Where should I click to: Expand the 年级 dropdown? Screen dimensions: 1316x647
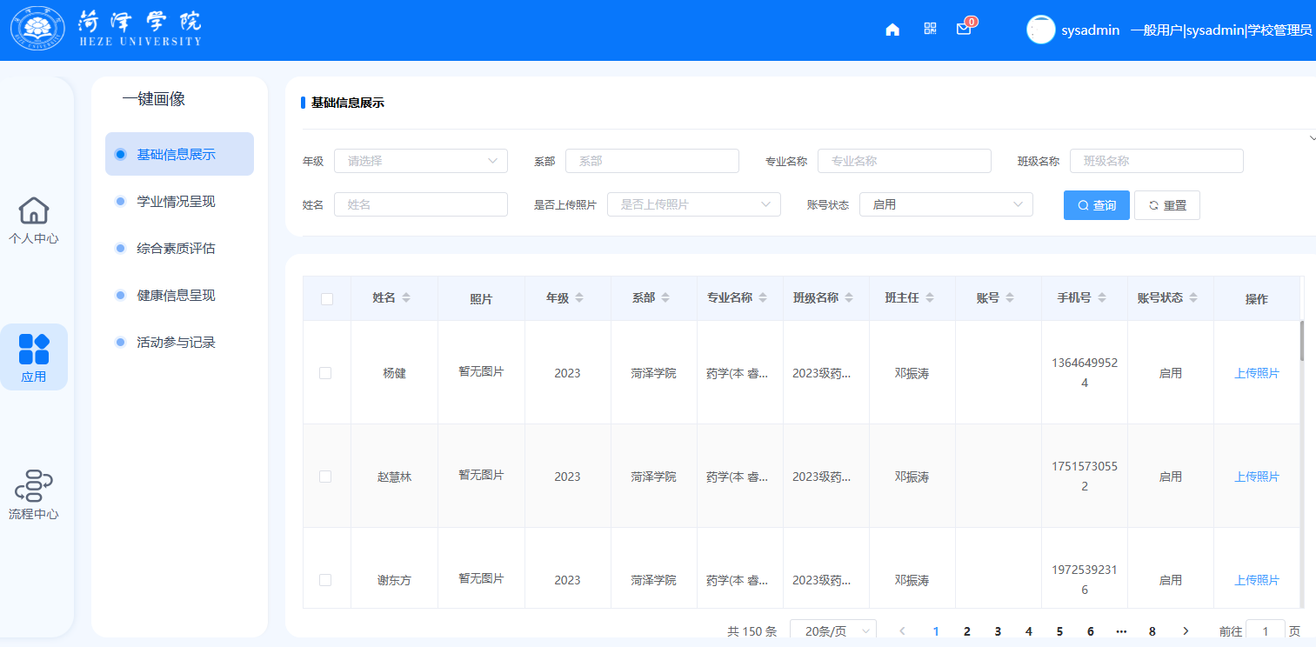tap(420, 161)
